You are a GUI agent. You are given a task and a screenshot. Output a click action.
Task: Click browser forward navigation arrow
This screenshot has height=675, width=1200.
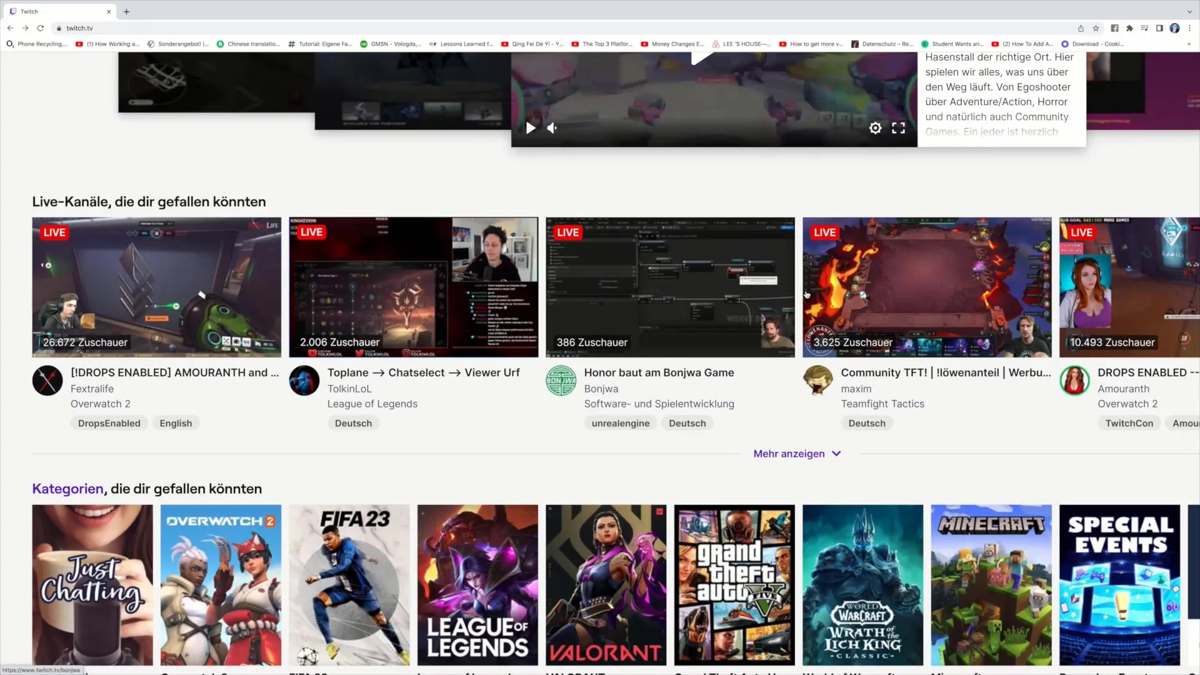coord(24,28)
